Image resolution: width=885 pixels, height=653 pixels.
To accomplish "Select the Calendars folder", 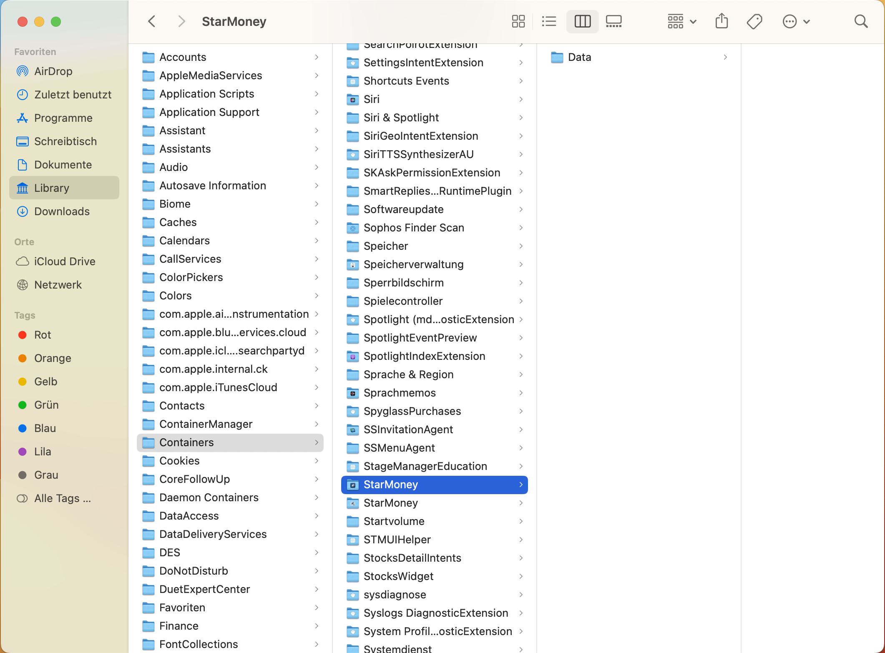I will (230, 241).
